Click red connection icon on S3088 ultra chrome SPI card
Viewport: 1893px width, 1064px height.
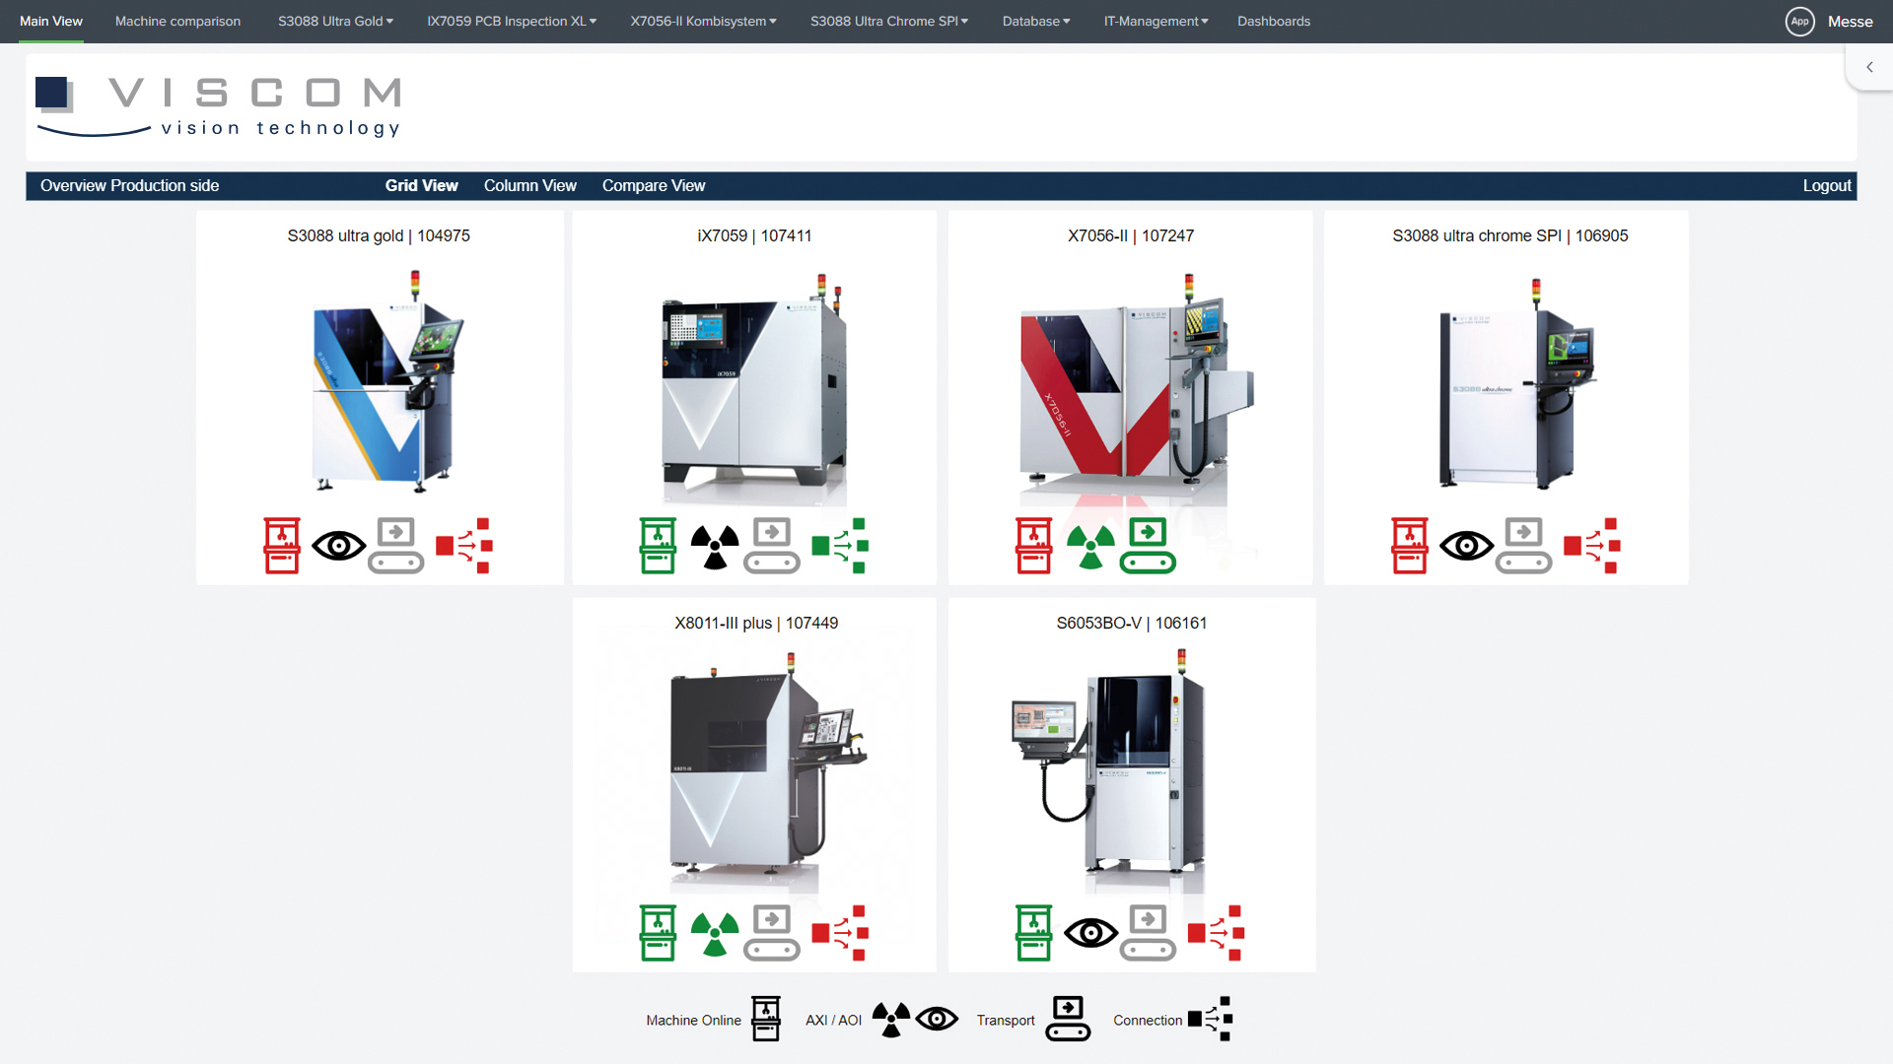(x=1591, y=545)
